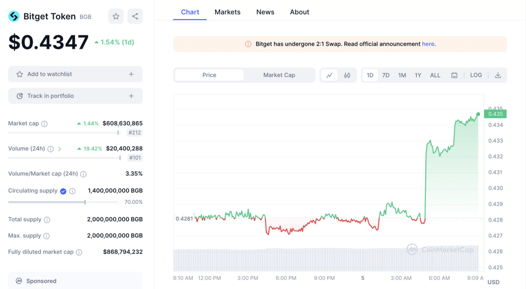
Task: Set chart range to 1M
Action: [402, 75]
